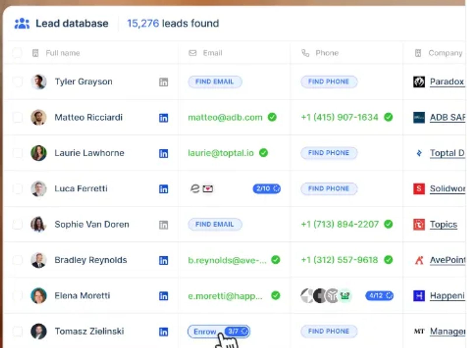Click Matteo's email verified checkmark icon
467x348 pixels.
coord(272,117)
